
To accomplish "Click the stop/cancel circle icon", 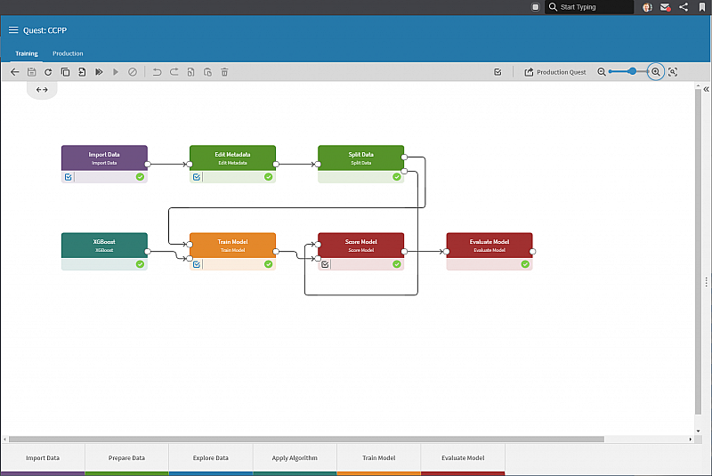I will pos(132,72).
